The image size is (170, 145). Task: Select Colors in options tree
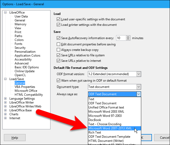(19, 40)
